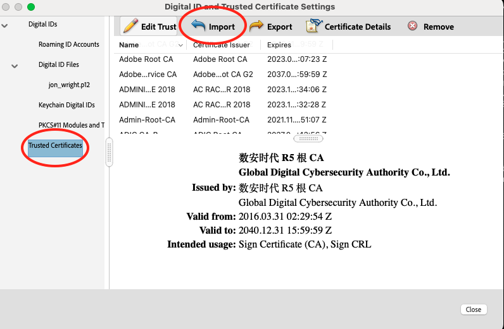
Task: Click the Valid from date 2016.03.31
Action: (285, 217)
